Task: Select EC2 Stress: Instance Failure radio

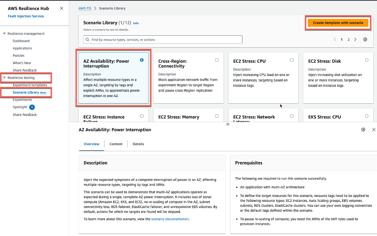Action: tap(142, 116)
